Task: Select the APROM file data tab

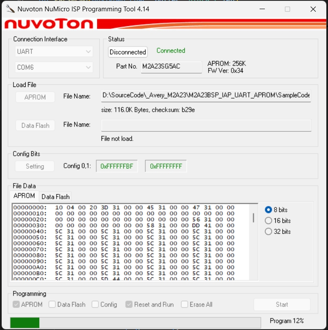Action: (24, 196)
